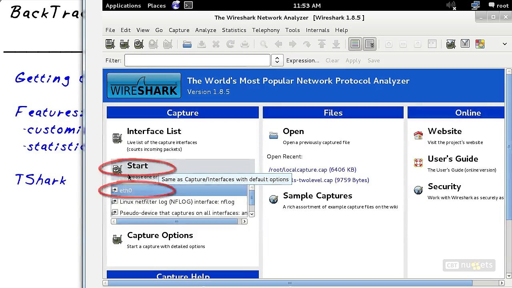
Task: Open Sample Captures wiki link
Action: tap(318, 196)
